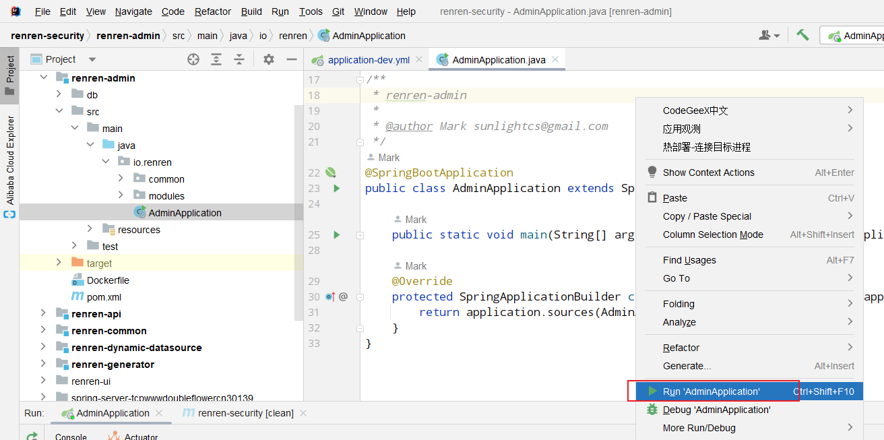Image resolution: width=884 pixels, height=440 pixels.
Task: Click the override gutter icon on line 30
Action: [330, 296]
